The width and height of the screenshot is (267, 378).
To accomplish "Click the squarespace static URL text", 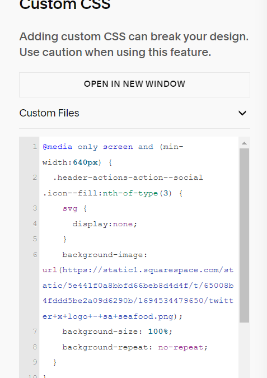I will pos(138,293).
